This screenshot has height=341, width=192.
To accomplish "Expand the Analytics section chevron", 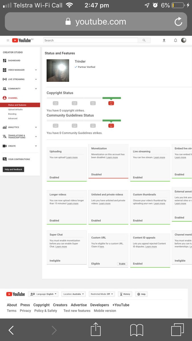I will click(x=36, y=127).
